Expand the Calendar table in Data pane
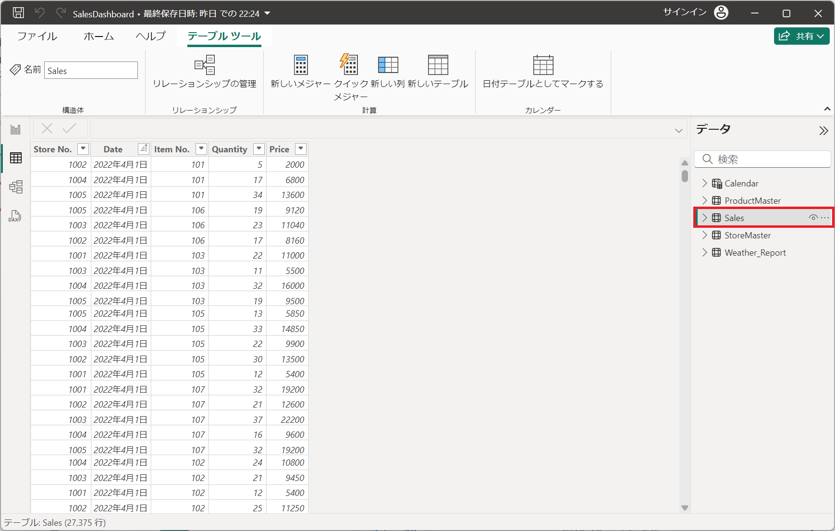The width and height of the screenshot is (835, 531). 704,183
